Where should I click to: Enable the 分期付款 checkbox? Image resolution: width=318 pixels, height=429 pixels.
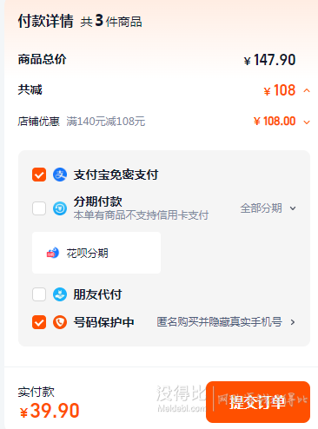pos(39,208)
